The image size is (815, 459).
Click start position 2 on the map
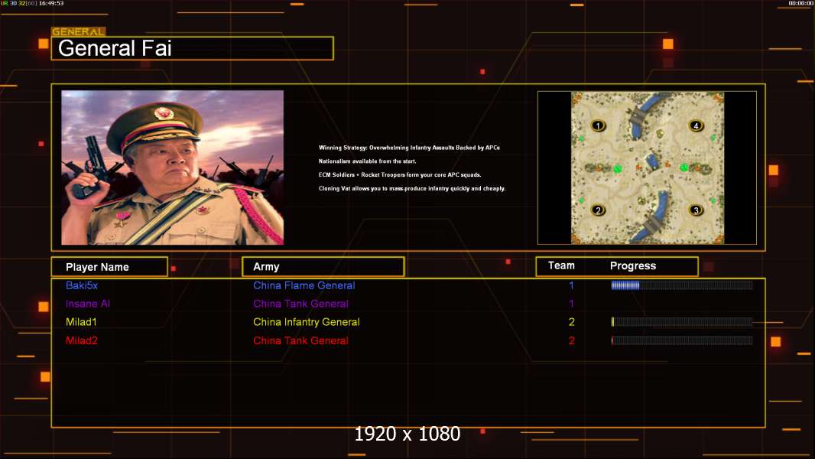coord(598,210)
